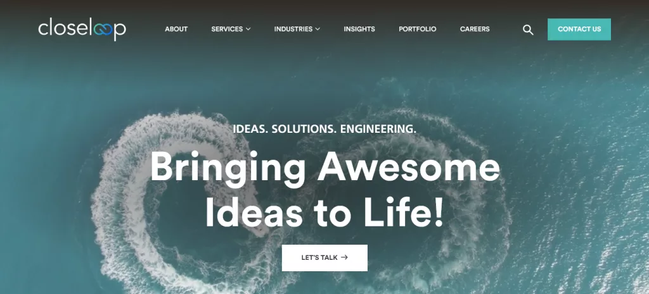
Task: Navigate to Insights
Action: pyautogui.click(x=359, y=29)
